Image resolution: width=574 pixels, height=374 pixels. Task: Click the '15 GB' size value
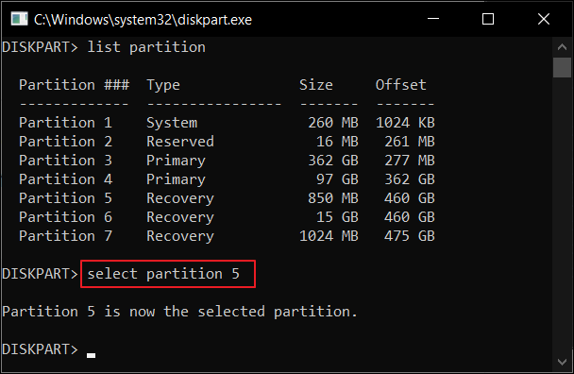click(337, 217)
